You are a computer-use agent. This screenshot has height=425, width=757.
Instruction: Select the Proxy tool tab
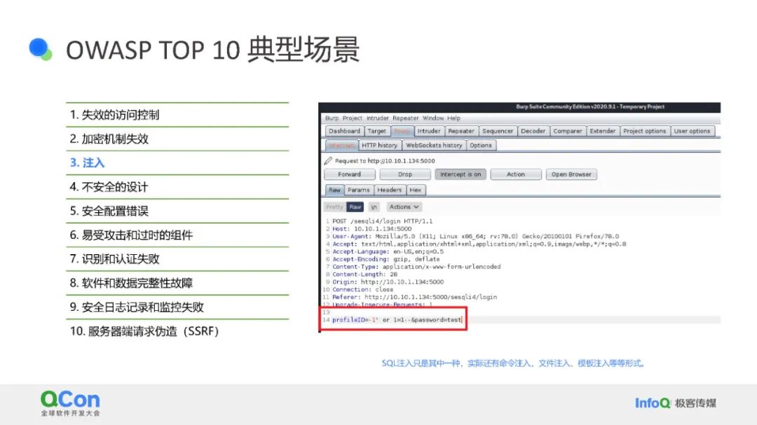click(402, 131)
